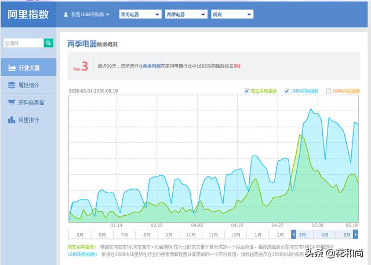Enable 1688供应指数 checkbox
The width and height of the screenshot is (371, 265).
click(328, 91)
